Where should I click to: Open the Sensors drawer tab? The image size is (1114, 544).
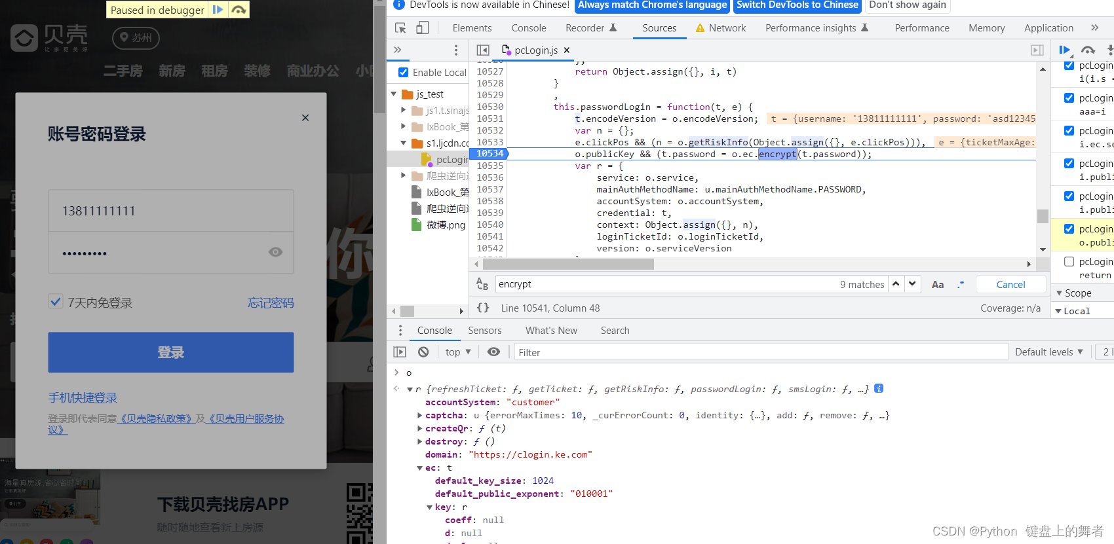pos(485,331)
